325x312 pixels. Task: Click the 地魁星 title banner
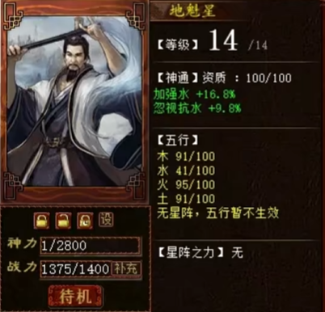pos(192,11)
